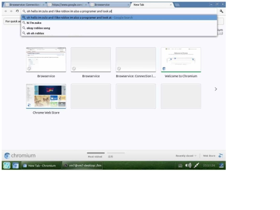Reload the current page
This screenshot has height=210, width=280.
17,11
